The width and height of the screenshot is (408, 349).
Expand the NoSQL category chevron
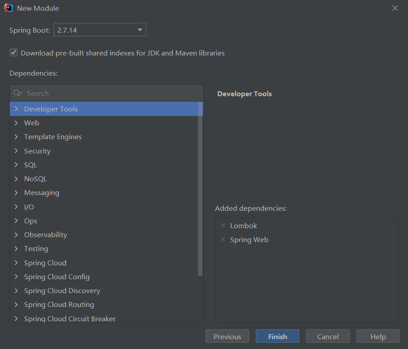tap(16, 179)
